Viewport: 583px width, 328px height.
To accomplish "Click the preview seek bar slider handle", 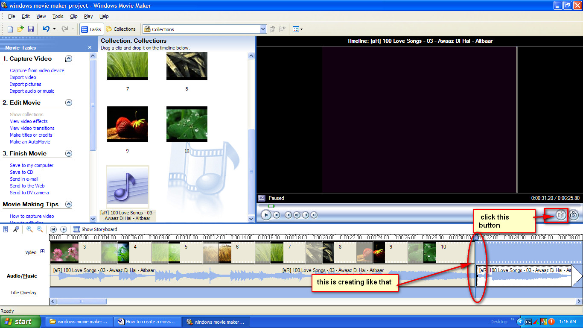I will (271, 206).
